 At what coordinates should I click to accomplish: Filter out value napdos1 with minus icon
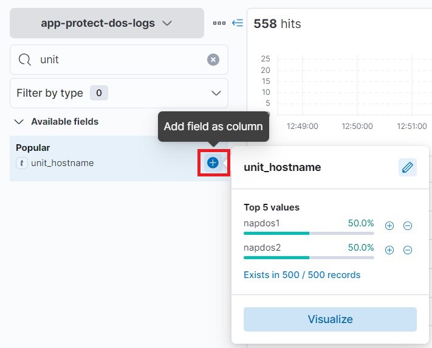point(408,226)
